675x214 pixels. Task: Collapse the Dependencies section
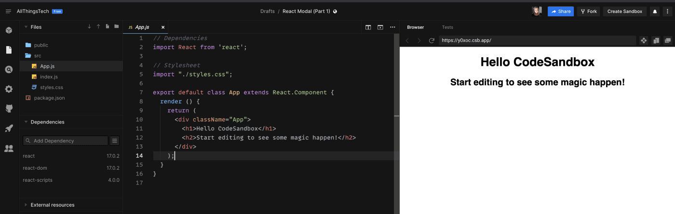pyautogui.click(x=26, y=122)
